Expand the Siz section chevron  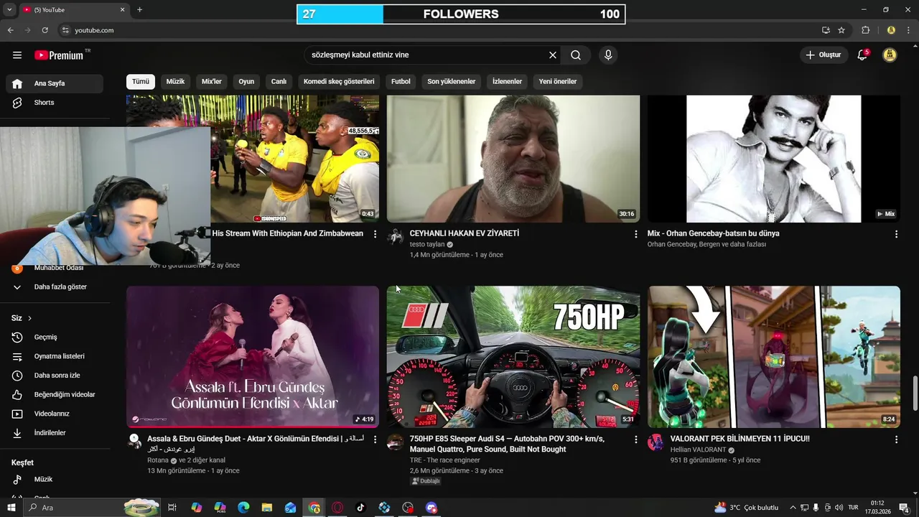(x=29, y=318)
